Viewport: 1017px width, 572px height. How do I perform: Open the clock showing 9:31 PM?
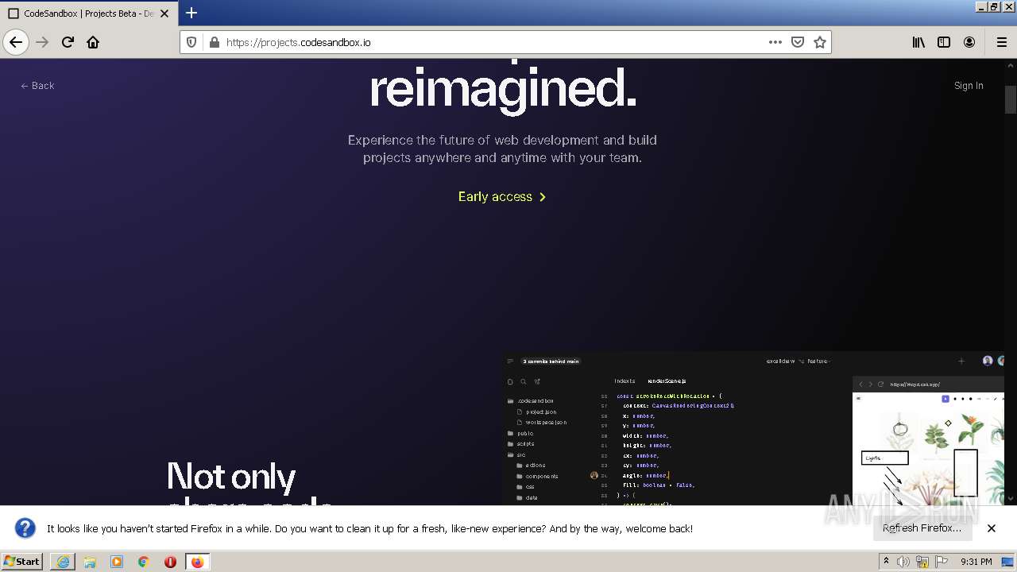976,562
